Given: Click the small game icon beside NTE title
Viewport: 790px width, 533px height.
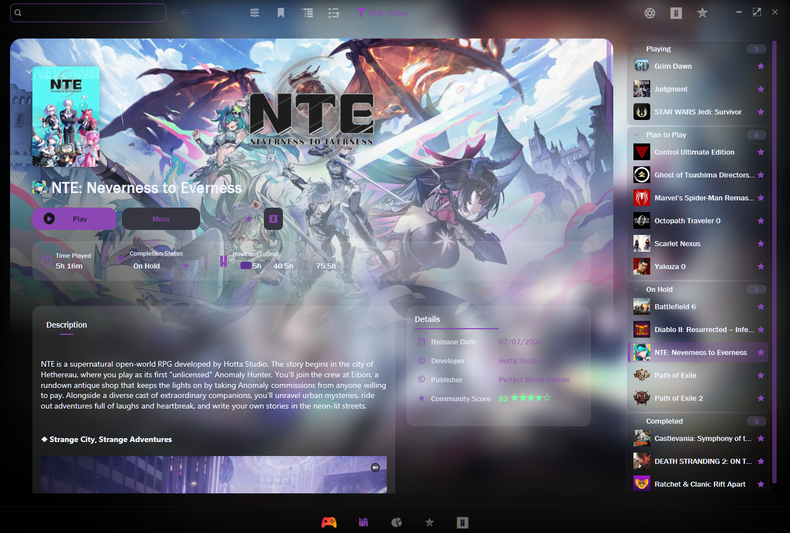Looking at the screenshot, I should (39, 188).
